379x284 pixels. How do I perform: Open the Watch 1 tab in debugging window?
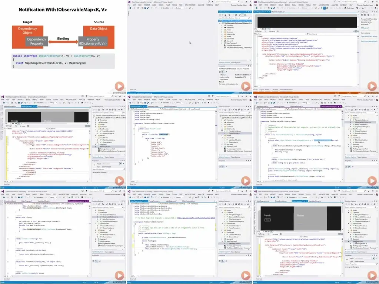[267, 89]
